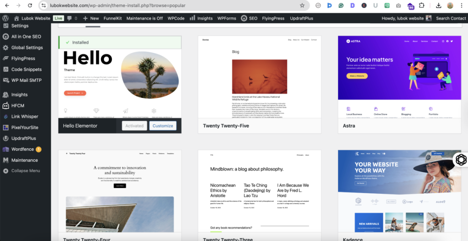
Task: Open All in One SEO sidebar item
Action: [x=26, y=37]
